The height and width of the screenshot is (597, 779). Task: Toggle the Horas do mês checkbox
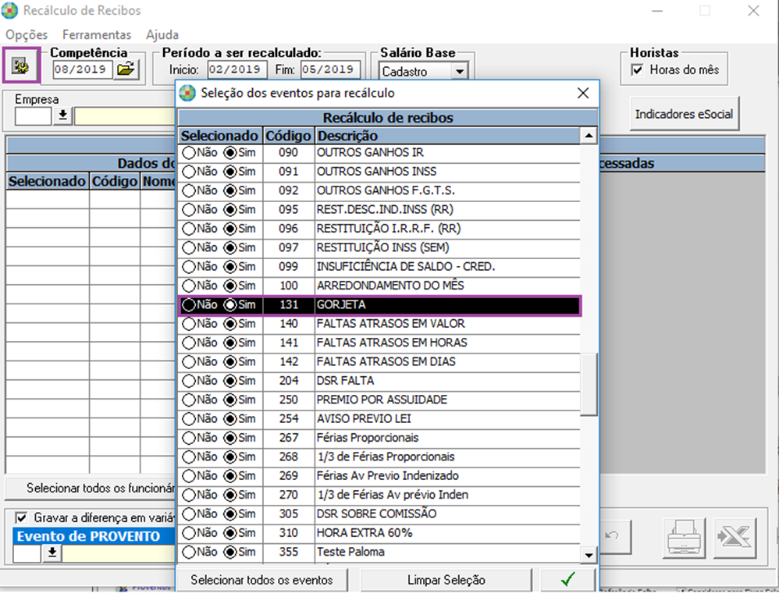click(x=637, y=69)
